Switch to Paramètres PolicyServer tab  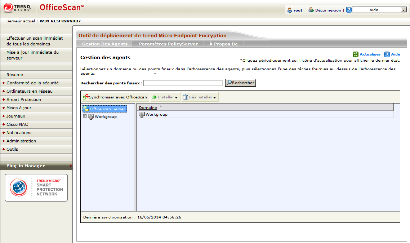(168, 44)
